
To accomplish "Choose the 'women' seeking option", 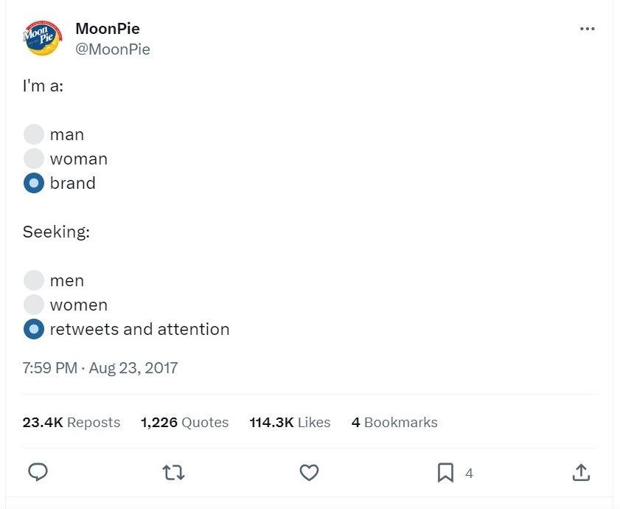I will [34, 305].
